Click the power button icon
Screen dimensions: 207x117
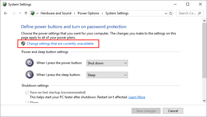pyautogui.click(x=30, y=63)
